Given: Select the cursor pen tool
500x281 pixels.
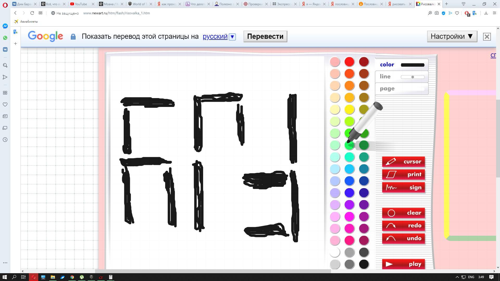Looking at the screenshot, I should 403,162.
